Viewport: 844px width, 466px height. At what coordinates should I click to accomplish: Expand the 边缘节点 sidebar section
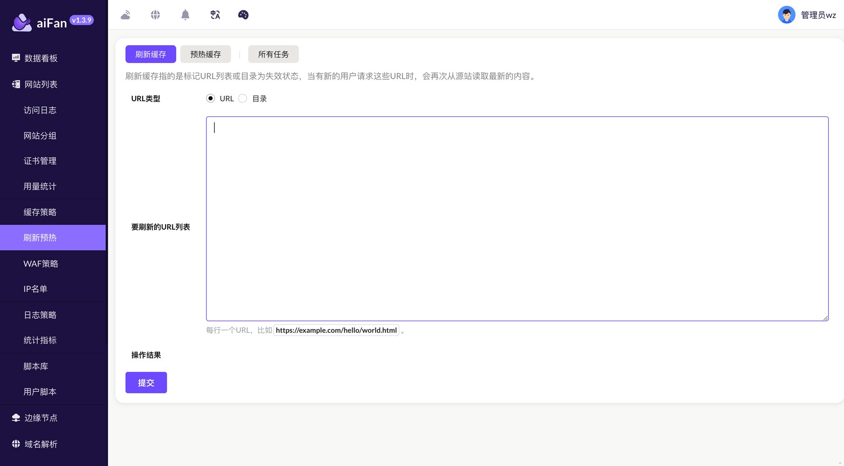[x=41, y=418]
